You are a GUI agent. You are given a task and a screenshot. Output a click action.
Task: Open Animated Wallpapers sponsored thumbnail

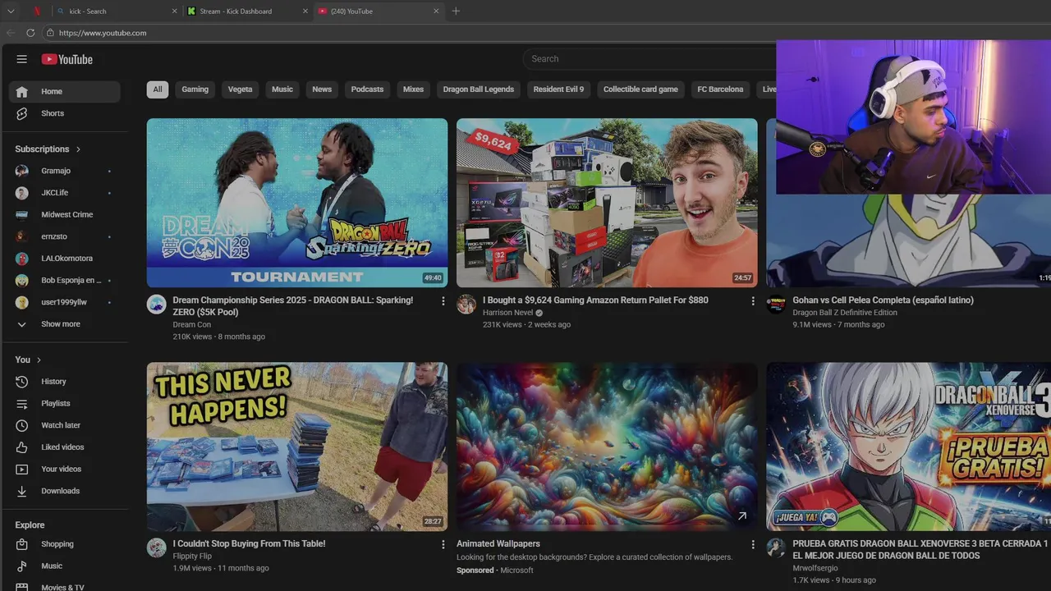point(607,447)
